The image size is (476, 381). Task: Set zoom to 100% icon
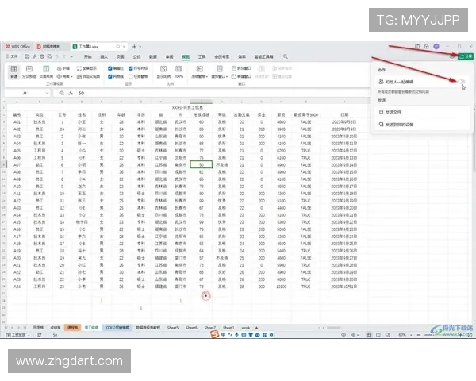[179, 71]
